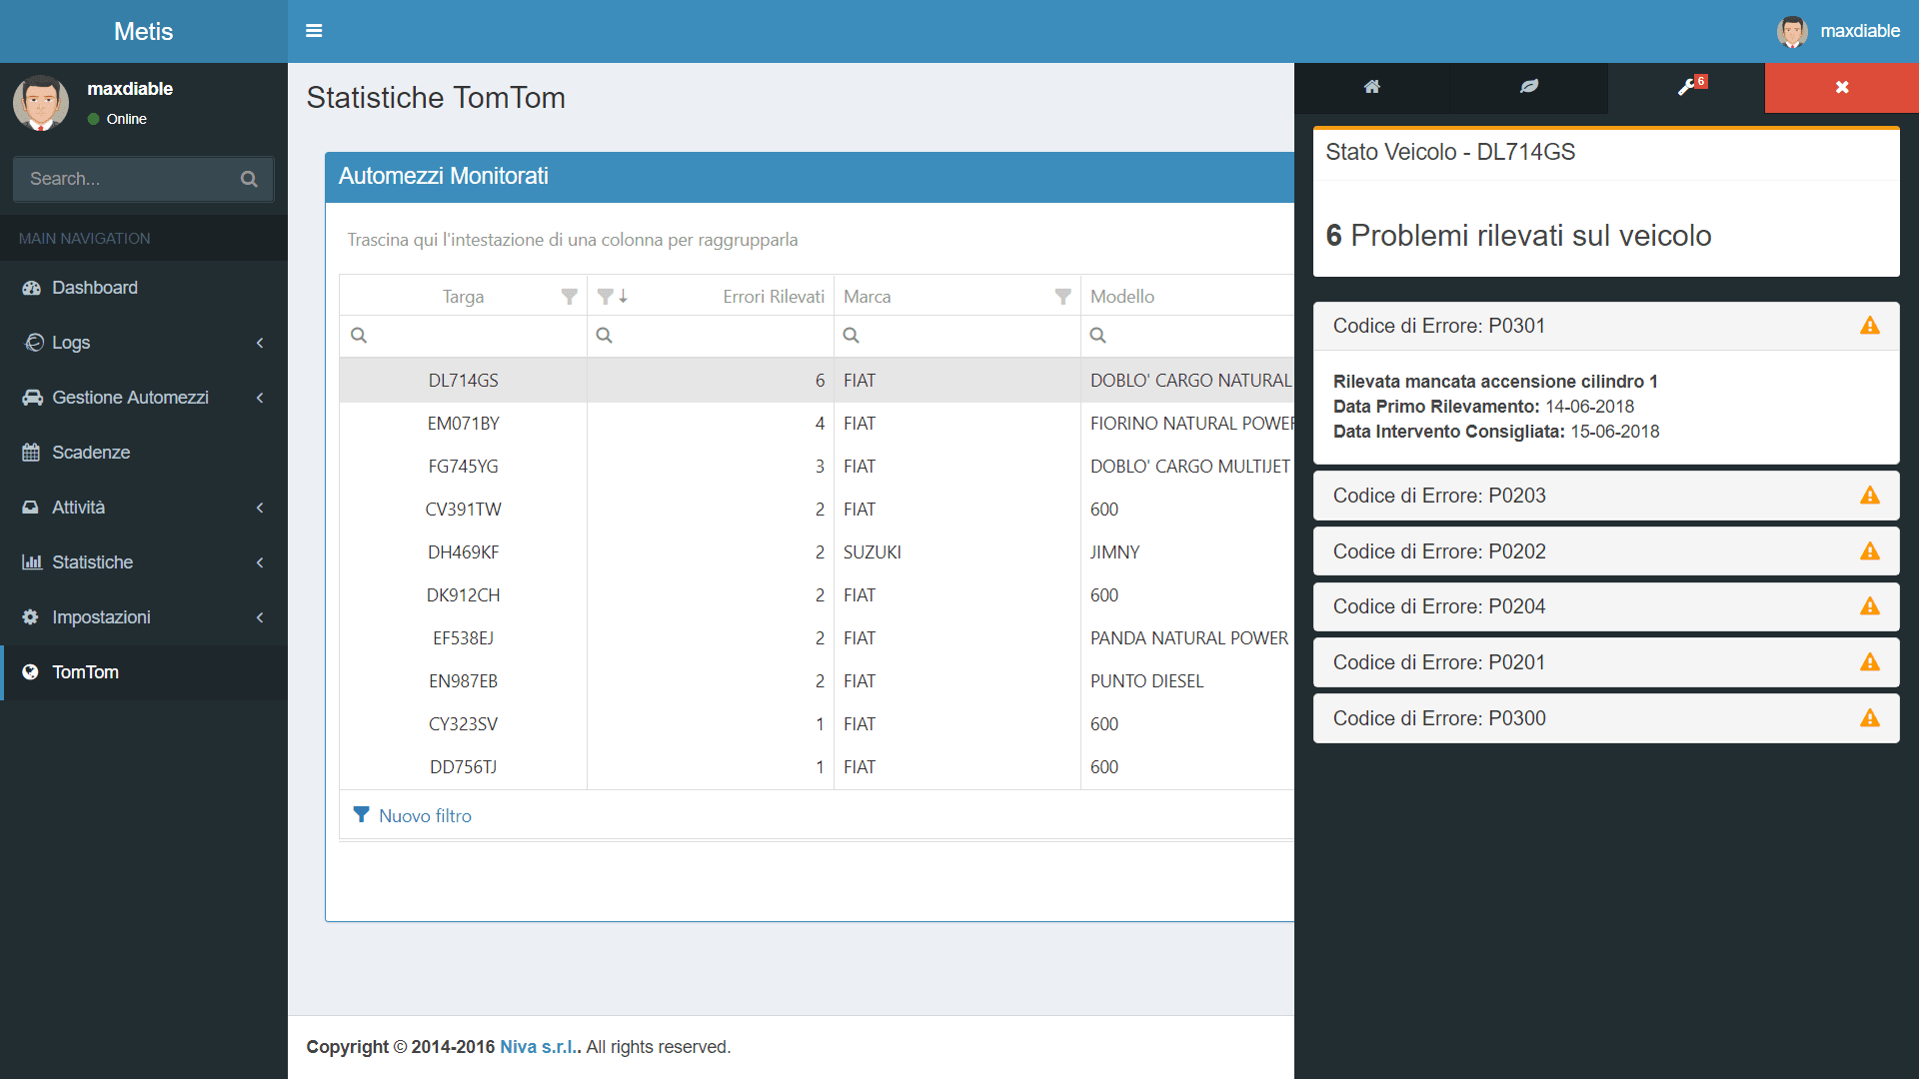Open the home tab in right panel

tap(1371, 87)
